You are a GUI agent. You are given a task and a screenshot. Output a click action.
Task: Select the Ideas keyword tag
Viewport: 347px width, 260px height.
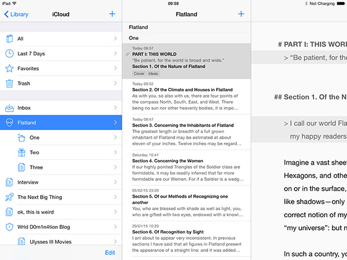point(153,74)
